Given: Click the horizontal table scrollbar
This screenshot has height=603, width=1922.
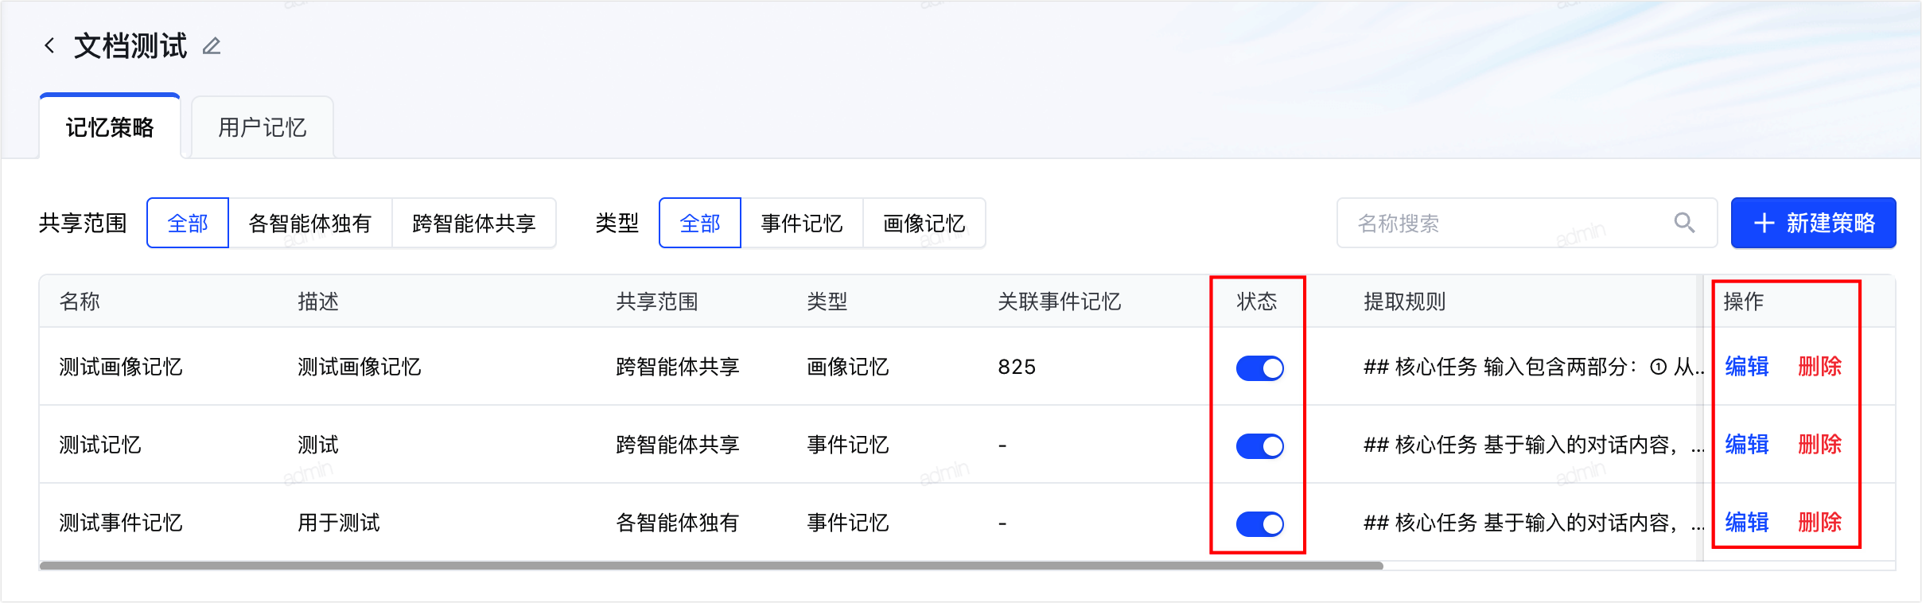Looking at the screenshot, I should pyautogui.click(x=711, y=566).
